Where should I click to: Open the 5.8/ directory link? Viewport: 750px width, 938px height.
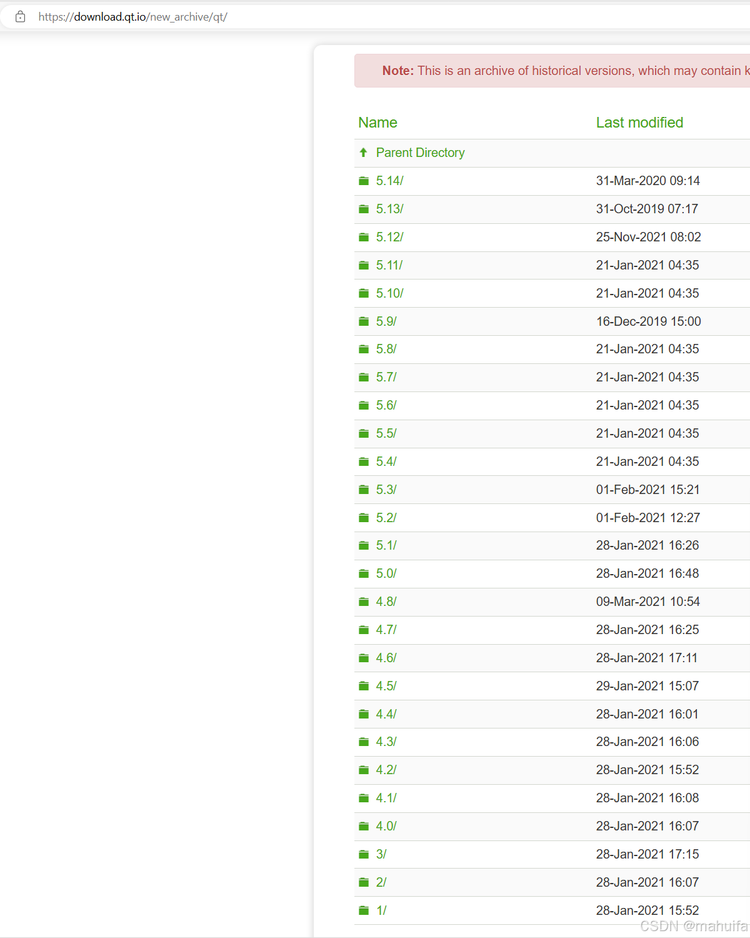[x=386, y=349]
